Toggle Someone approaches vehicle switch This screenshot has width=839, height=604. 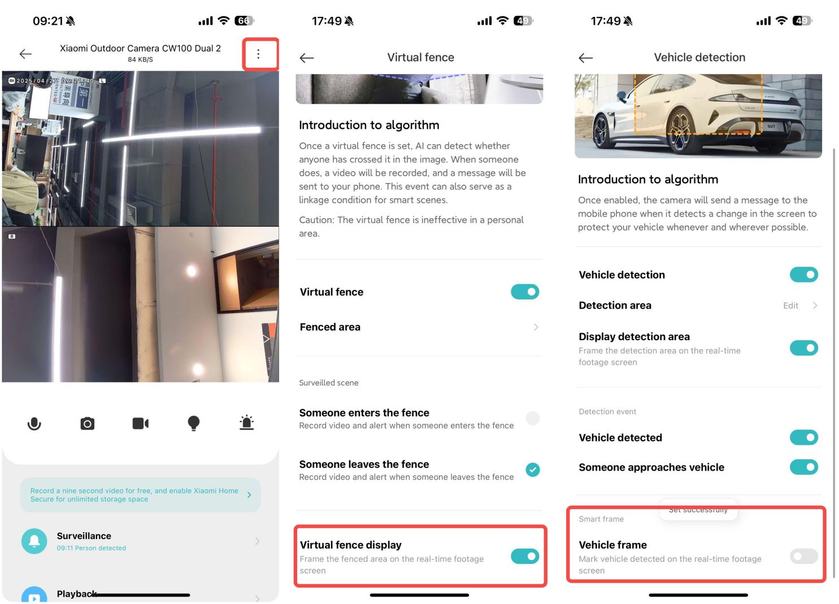click(x=804, y=467)
